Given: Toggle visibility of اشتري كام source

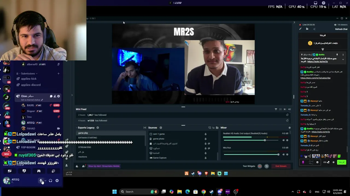Looking at the screenshot, I should pyautogui.click(x=209, y=143).
